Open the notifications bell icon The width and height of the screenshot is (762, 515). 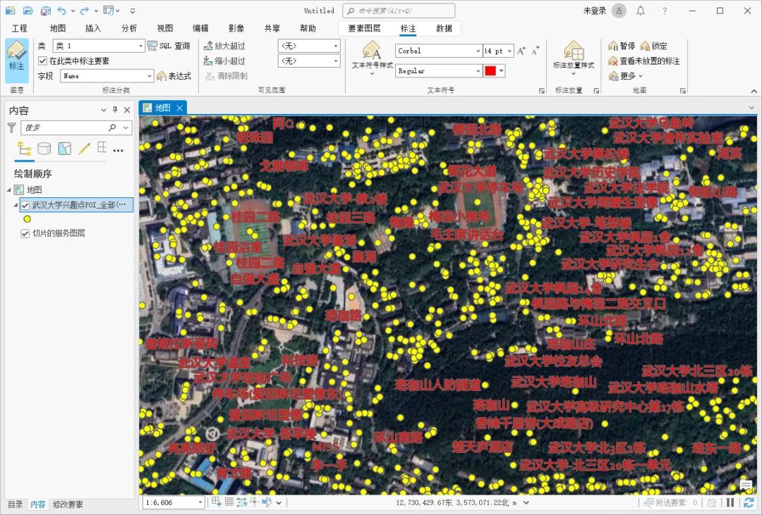[641, 11]
